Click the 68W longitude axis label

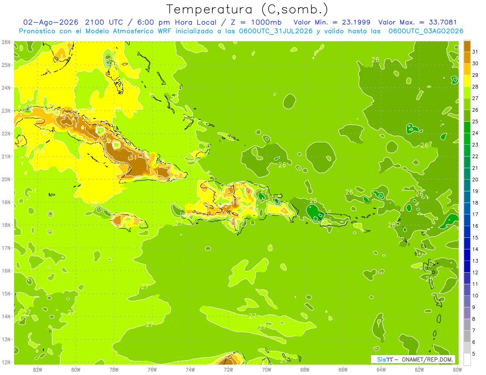pyautogui.click(x=305, y=369)
